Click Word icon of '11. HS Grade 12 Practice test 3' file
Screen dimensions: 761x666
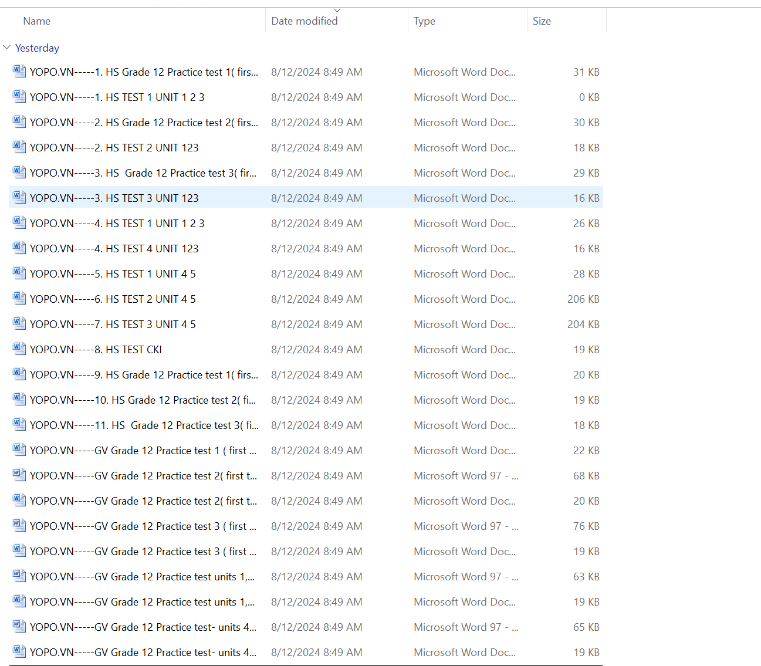[19, 425]
